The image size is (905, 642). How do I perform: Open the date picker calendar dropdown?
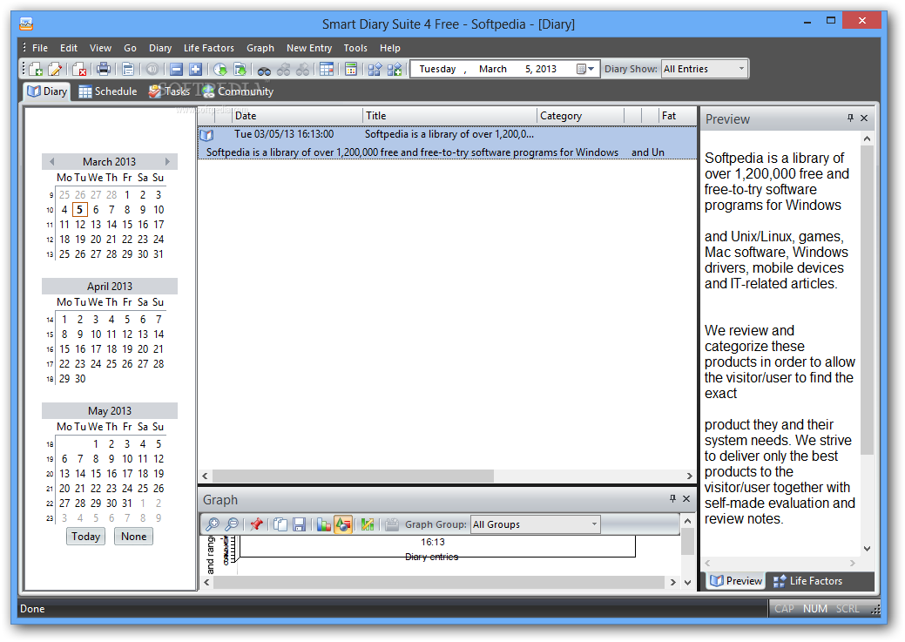point(585,70)
